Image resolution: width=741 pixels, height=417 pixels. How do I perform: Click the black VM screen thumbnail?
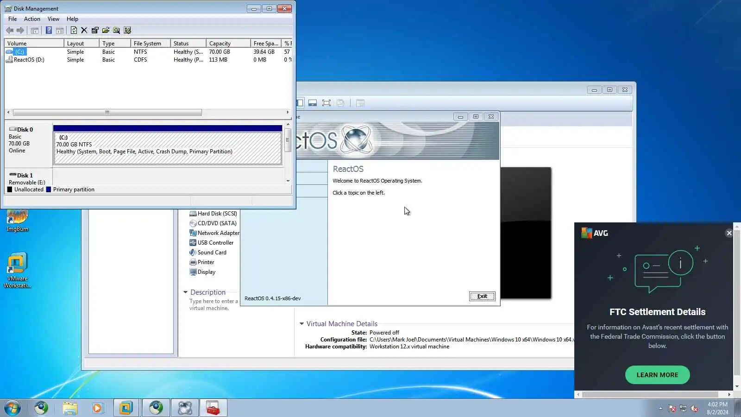(526, 233)
